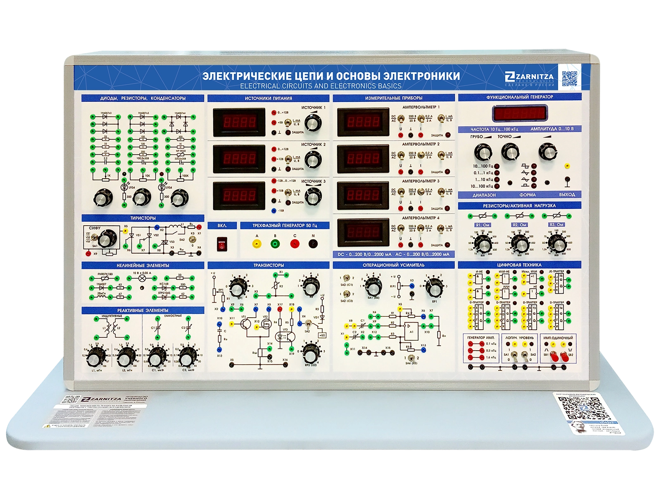The height and width of the screenshot is (495, 661).
Task: Click the Source 1 voltage adjustment knob
Action: (x=313, y=123)
